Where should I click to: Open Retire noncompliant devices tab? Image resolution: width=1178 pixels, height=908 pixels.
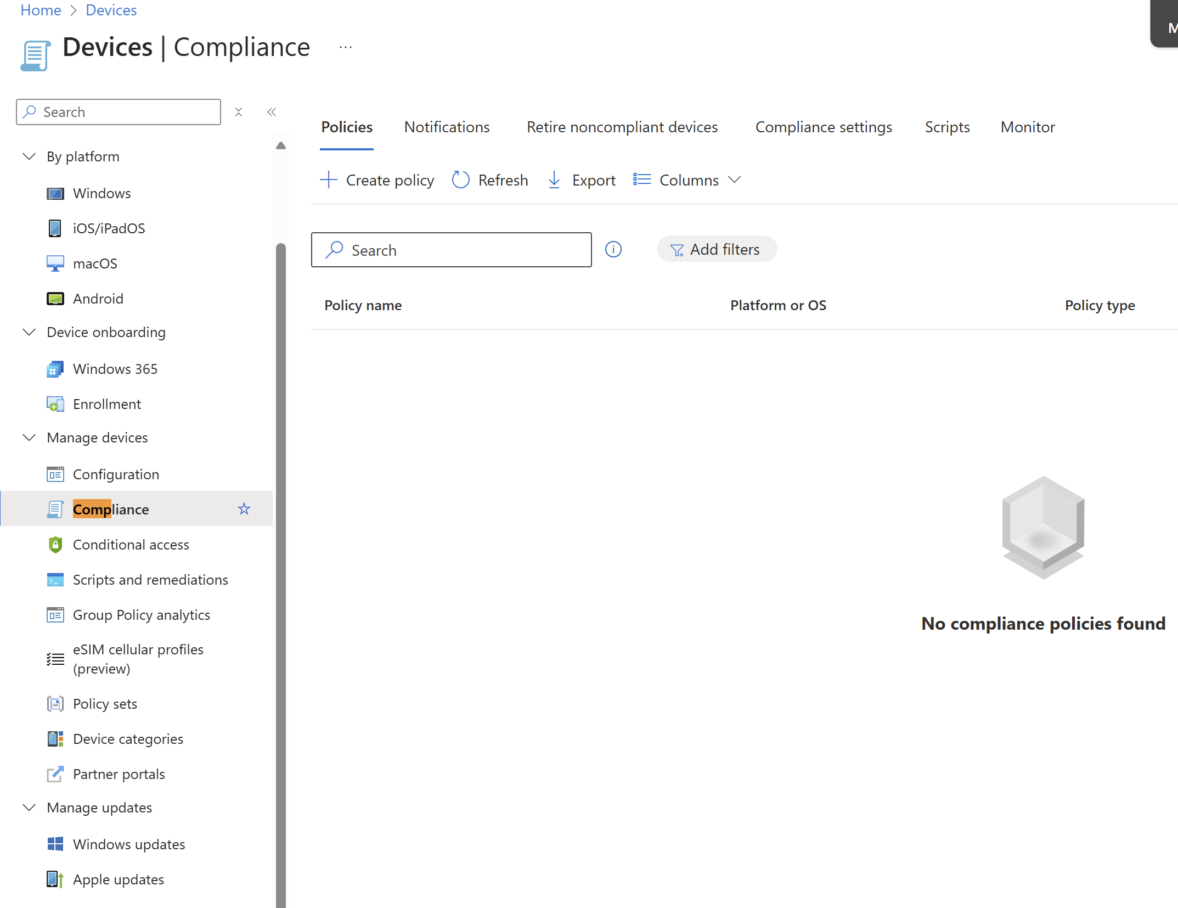click(x=622, y=127)
